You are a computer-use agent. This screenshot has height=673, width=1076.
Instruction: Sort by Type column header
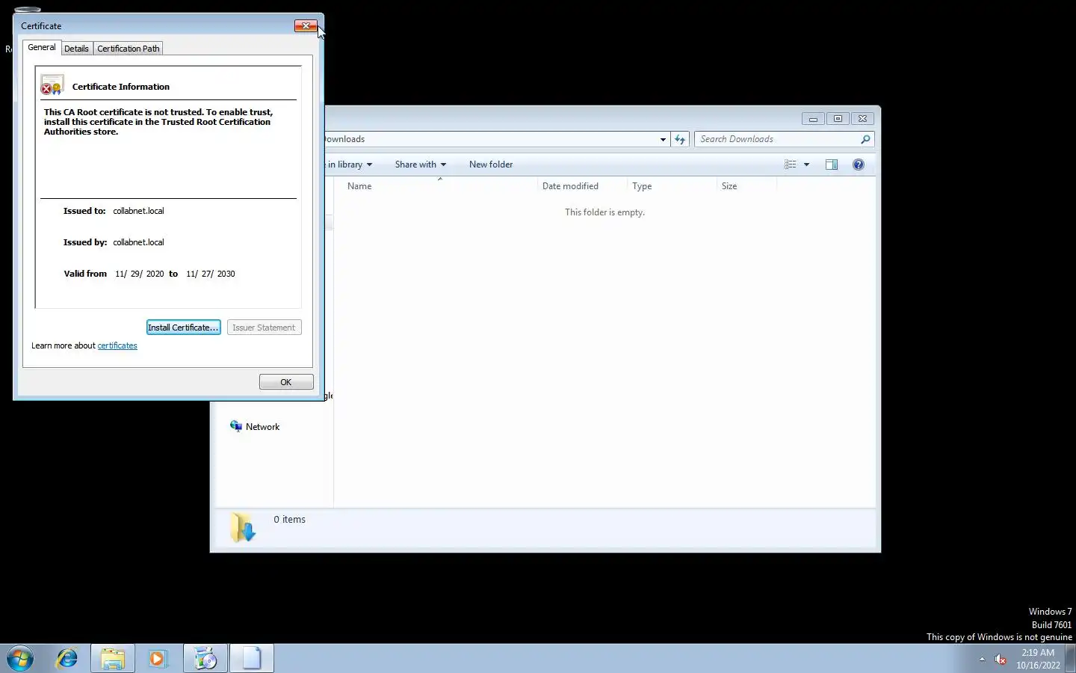point(672,186)
